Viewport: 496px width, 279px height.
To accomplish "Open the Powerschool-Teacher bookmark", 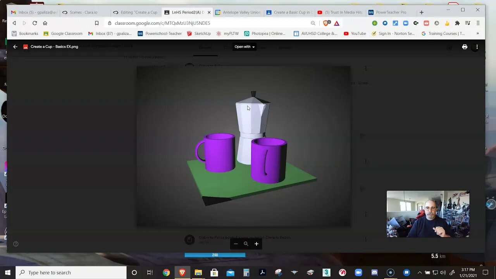I will [x=160, y=34].
